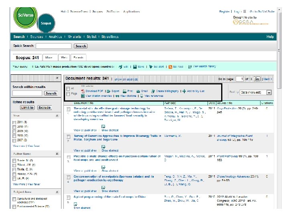The width and height of the screenshot is (289, 216).
Task: Tick the 2011 year filter checkbox
Action: click(x=14, y=122)
